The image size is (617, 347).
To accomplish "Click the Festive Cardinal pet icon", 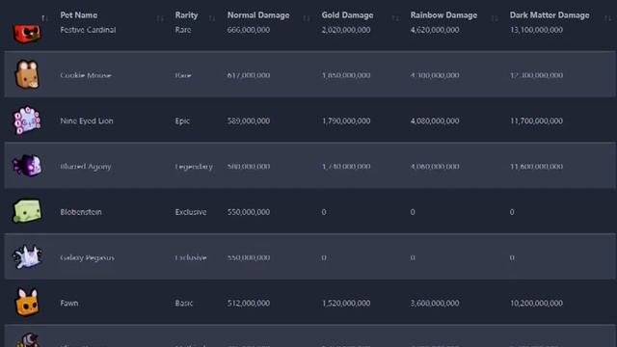I will [x=27, y=33].
